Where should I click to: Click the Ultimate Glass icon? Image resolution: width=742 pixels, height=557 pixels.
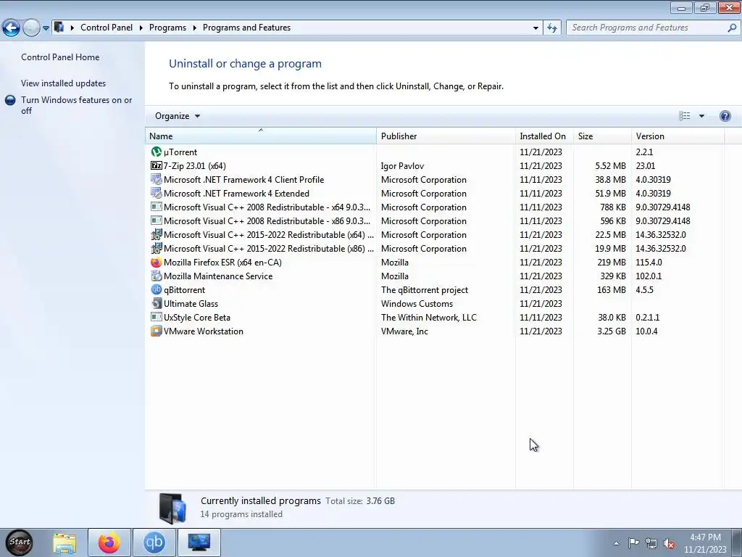click(157, 303)
